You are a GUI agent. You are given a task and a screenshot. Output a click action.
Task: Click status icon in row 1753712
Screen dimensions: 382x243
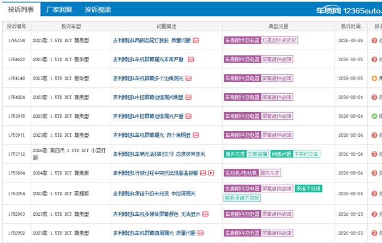click(x=374, y=154)
